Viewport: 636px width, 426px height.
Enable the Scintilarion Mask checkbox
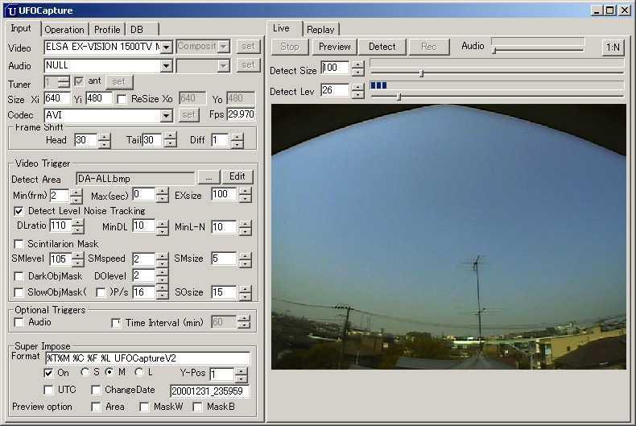click(x=19, y=244)
